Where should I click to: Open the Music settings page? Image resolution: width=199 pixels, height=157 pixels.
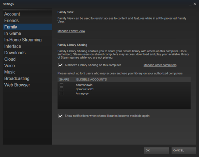[x=10, y=72]
